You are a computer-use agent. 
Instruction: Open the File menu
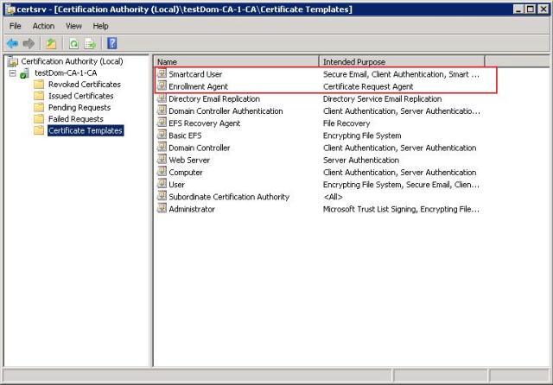click(16, 26)
